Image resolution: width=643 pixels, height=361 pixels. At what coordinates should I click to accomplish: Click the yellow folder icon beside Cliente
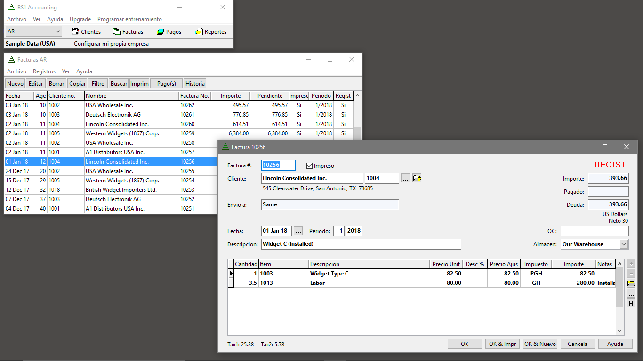pos(417,178)
